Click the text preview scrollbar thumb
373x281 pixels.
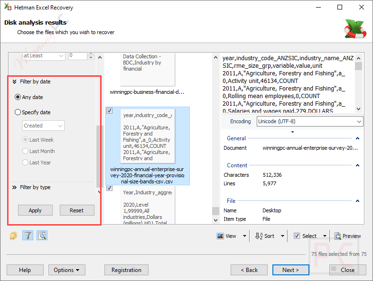(x=358, y=66)
